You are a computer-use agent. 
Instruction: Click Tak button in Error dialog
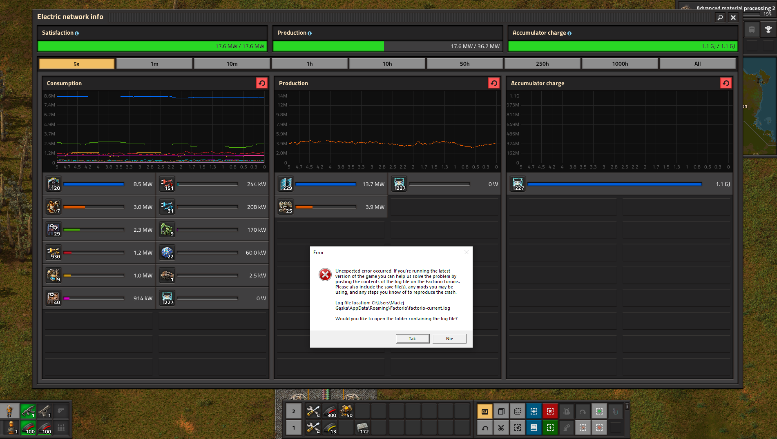coord(413,339)
